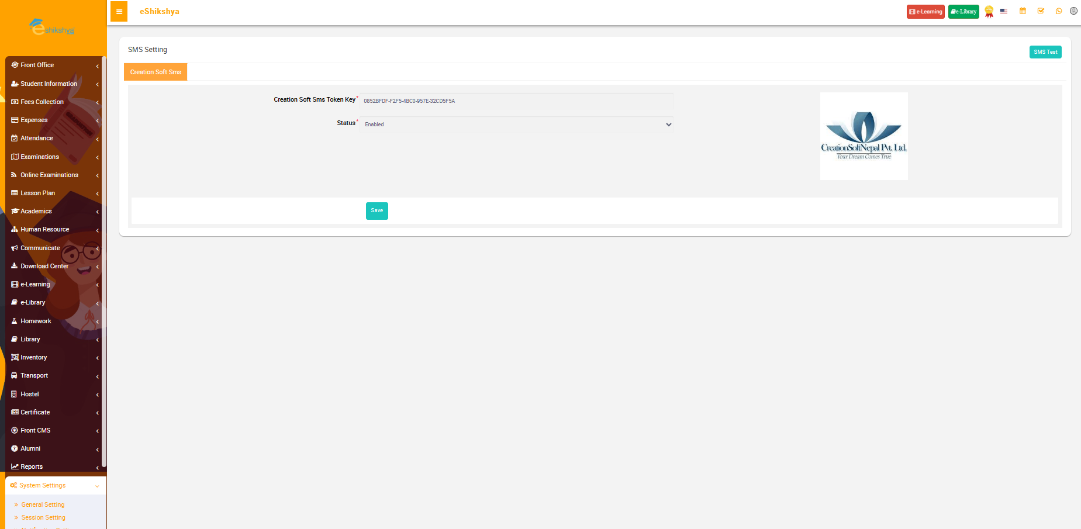
Task: Select the Creation Soft Sms tab
Action: click(x=156, y=72)
